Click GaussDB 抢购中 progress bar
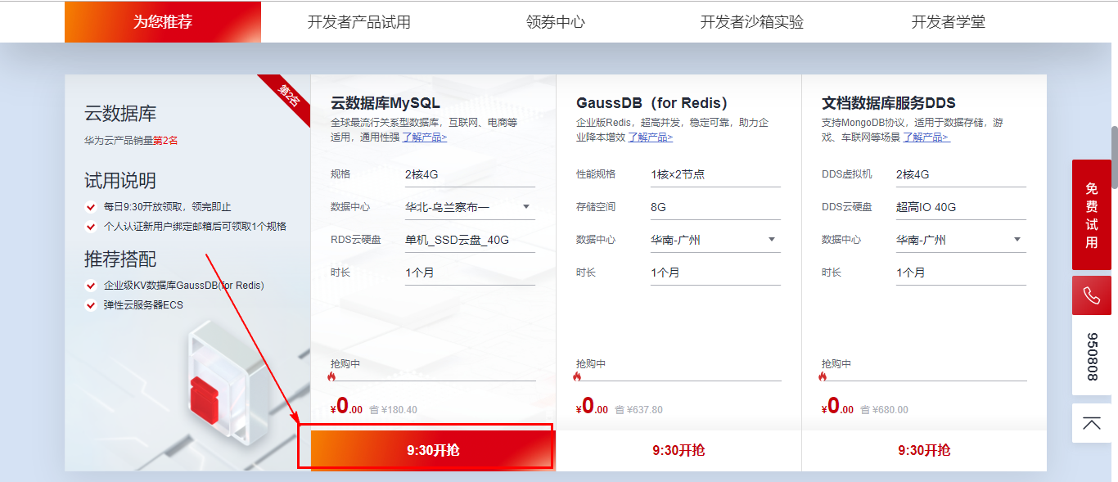Viewport: 1118px width, 482px height. point(678,381)
